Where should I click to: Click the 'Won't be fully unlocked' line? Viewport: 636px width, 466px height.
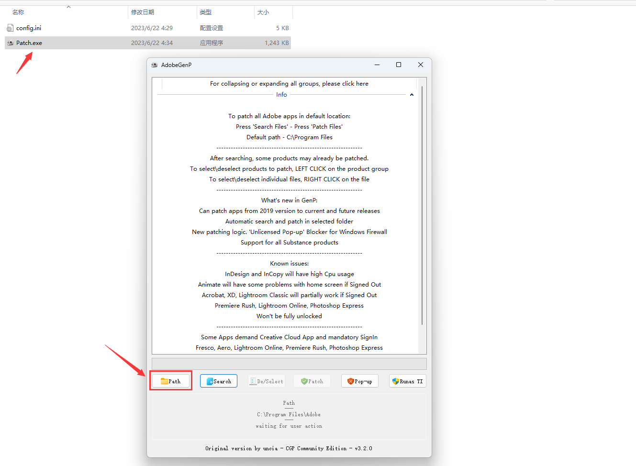pyautogui.click(x=289, y=316)
